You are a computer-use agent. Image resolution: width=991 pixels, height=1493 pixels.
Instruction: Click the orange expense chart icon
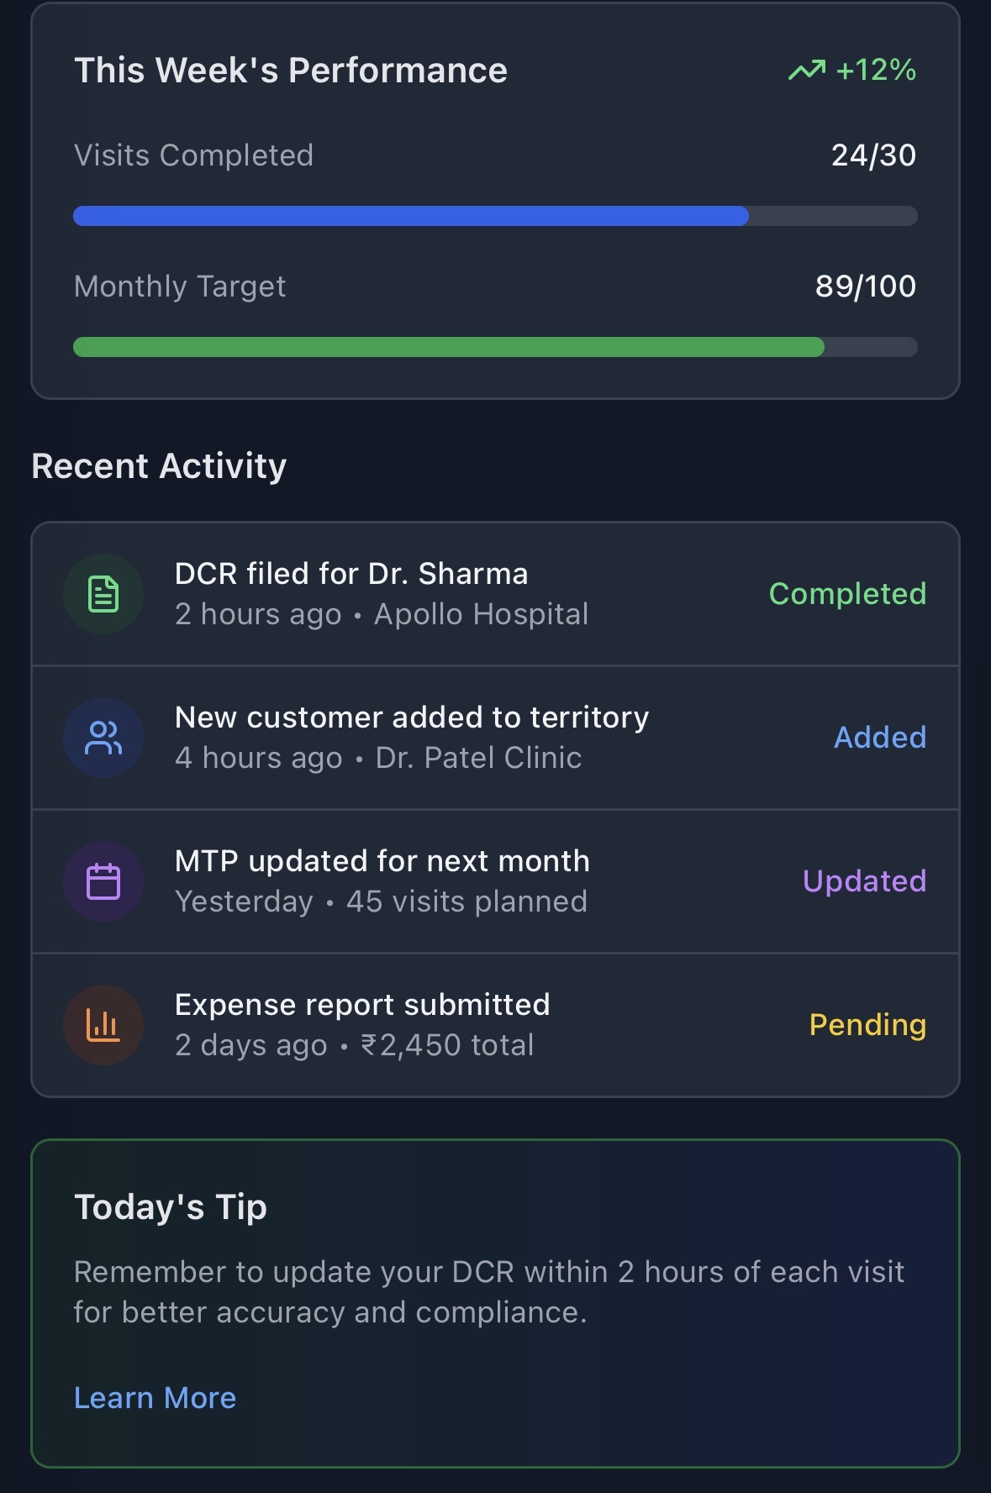103,1025
